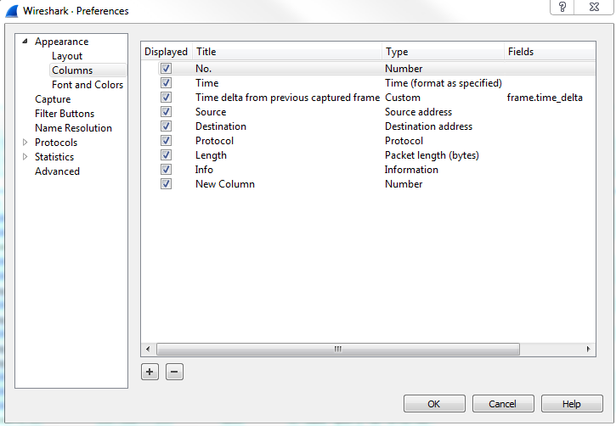Click 'Information' type cell
Screen dimensions: 616x426
coord(411,170)
